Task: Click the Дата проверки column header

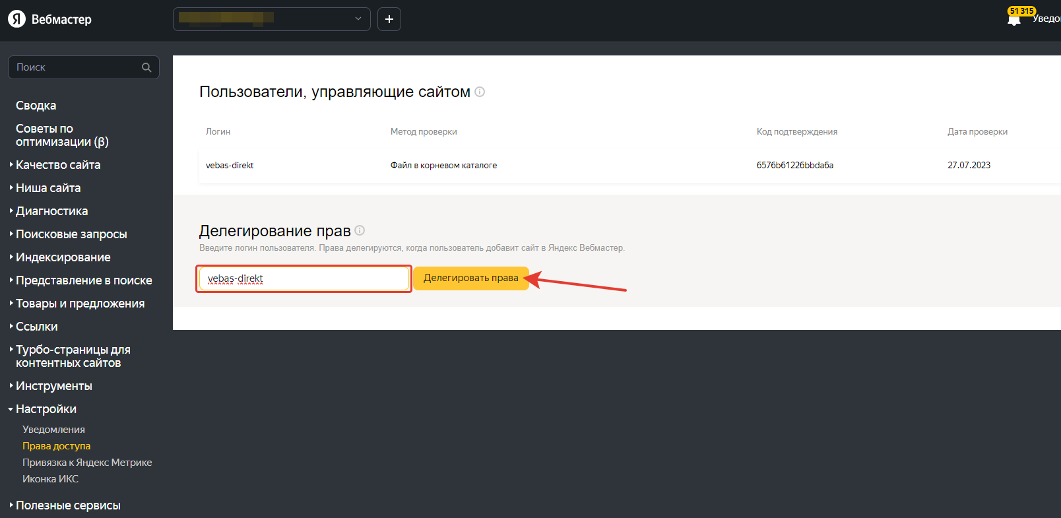Action: coord(977,132)
